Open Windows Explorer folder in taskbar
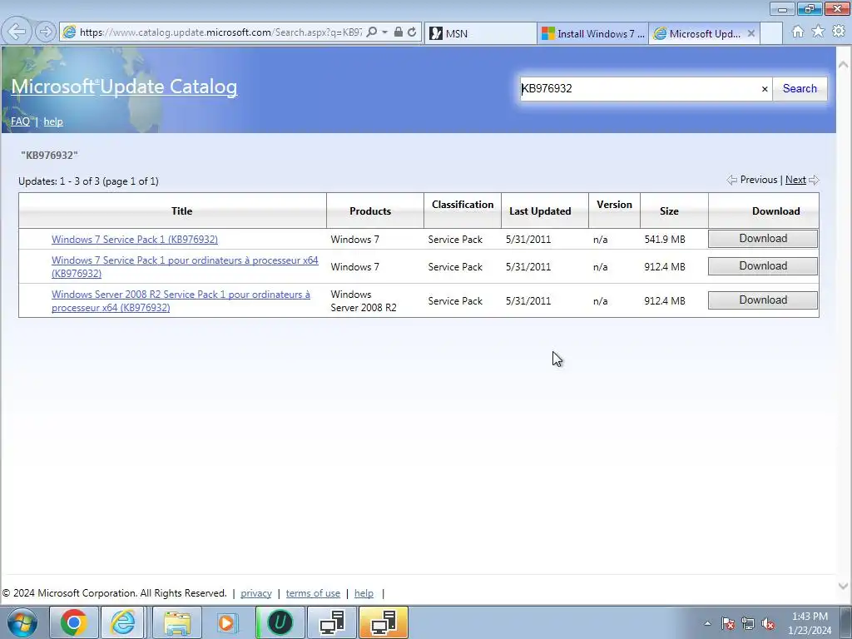This screenshot has width=852, height=639. point(177,622)
